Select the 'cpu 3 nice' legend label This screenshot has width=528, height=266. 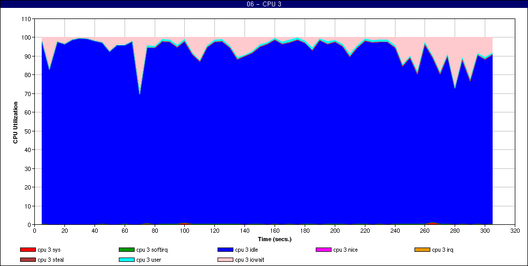345,250
